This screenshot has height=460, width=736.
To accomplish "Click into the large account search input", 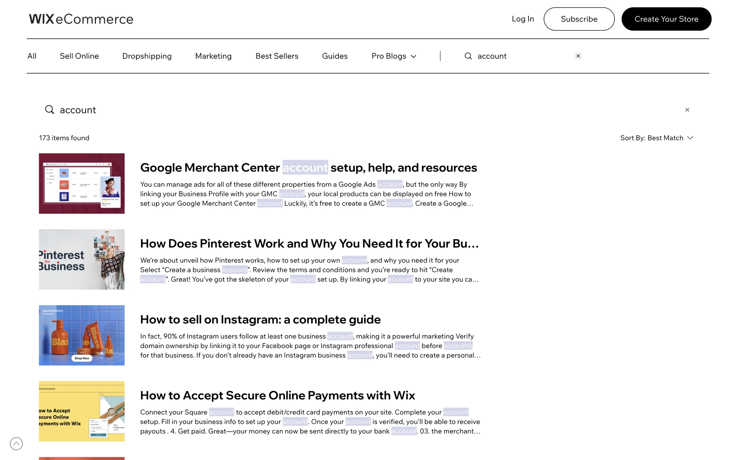I will click(x=345, y=110).
